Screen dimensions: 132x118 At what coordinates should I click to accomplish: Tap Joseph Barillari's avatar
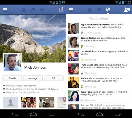[74, 42]
